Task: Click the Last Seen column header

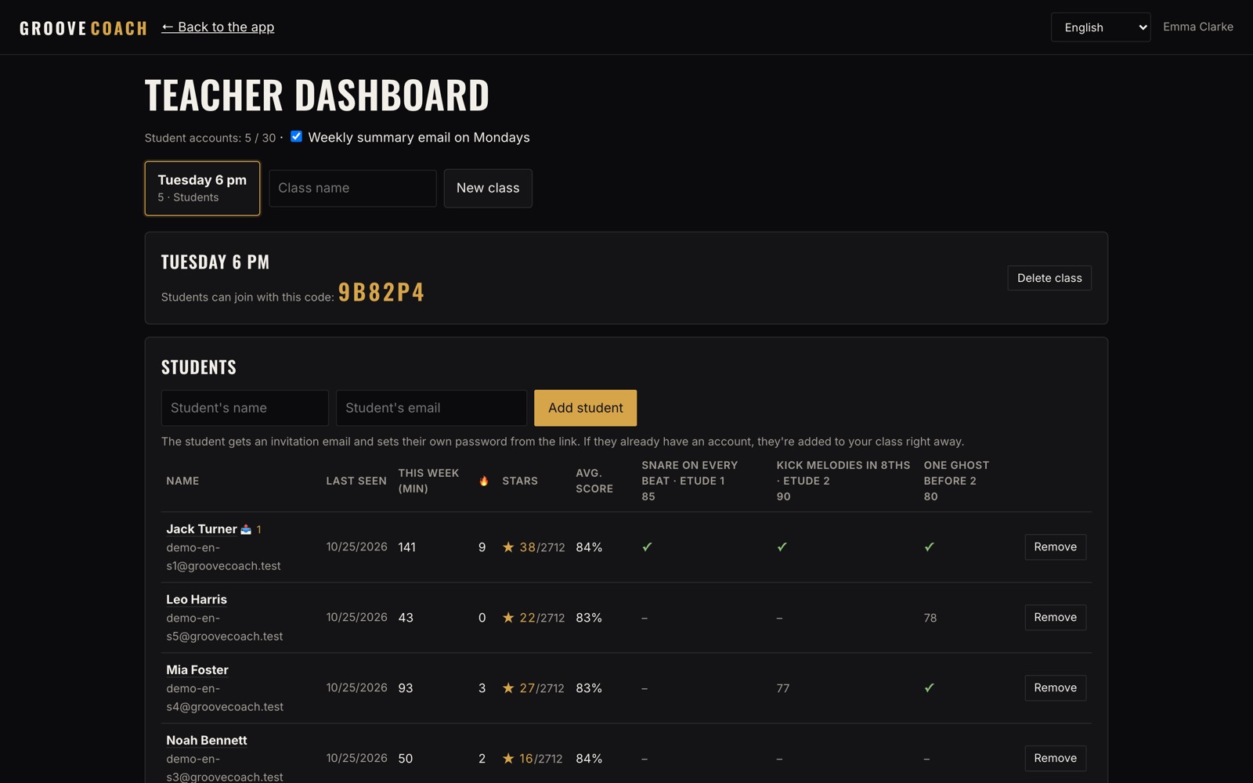Action: tap(356, 481)
